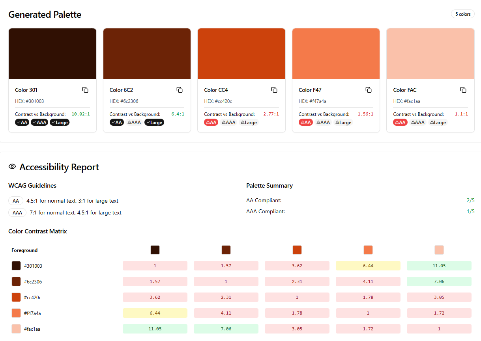This screenshot has width=481, height=341.
Task: Click the failing AA badge under Color CC4
Action: coord(211,123)
